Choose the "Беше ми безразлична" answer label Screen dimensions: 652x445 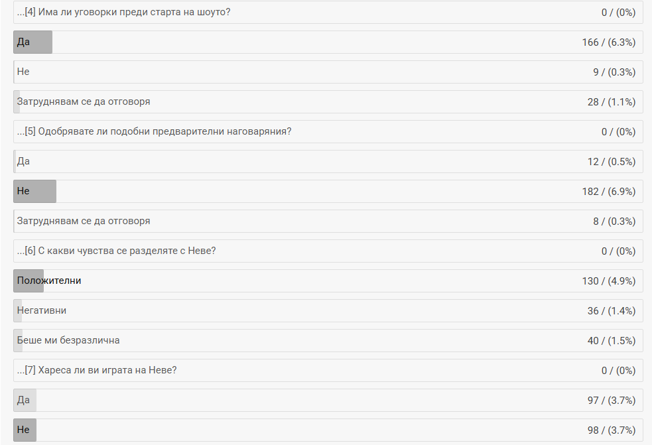pos(68,340)
